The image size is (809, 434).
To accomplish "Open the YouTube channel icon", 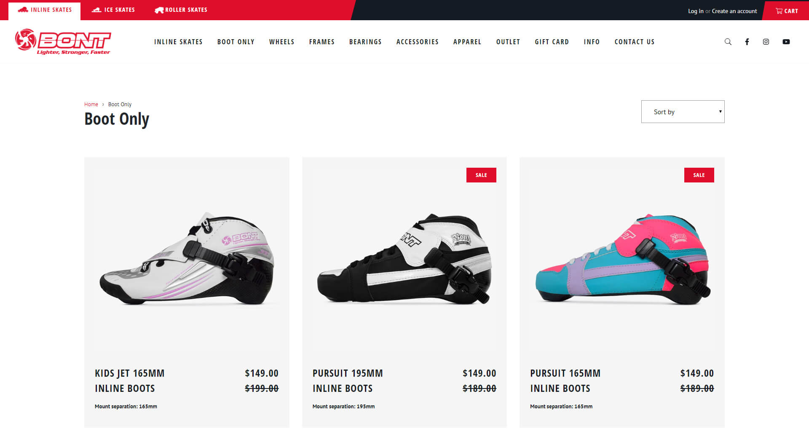I will (786, 42).
